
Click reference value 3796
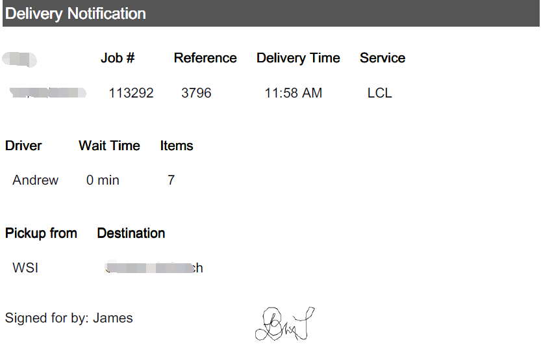pos(196,93)
